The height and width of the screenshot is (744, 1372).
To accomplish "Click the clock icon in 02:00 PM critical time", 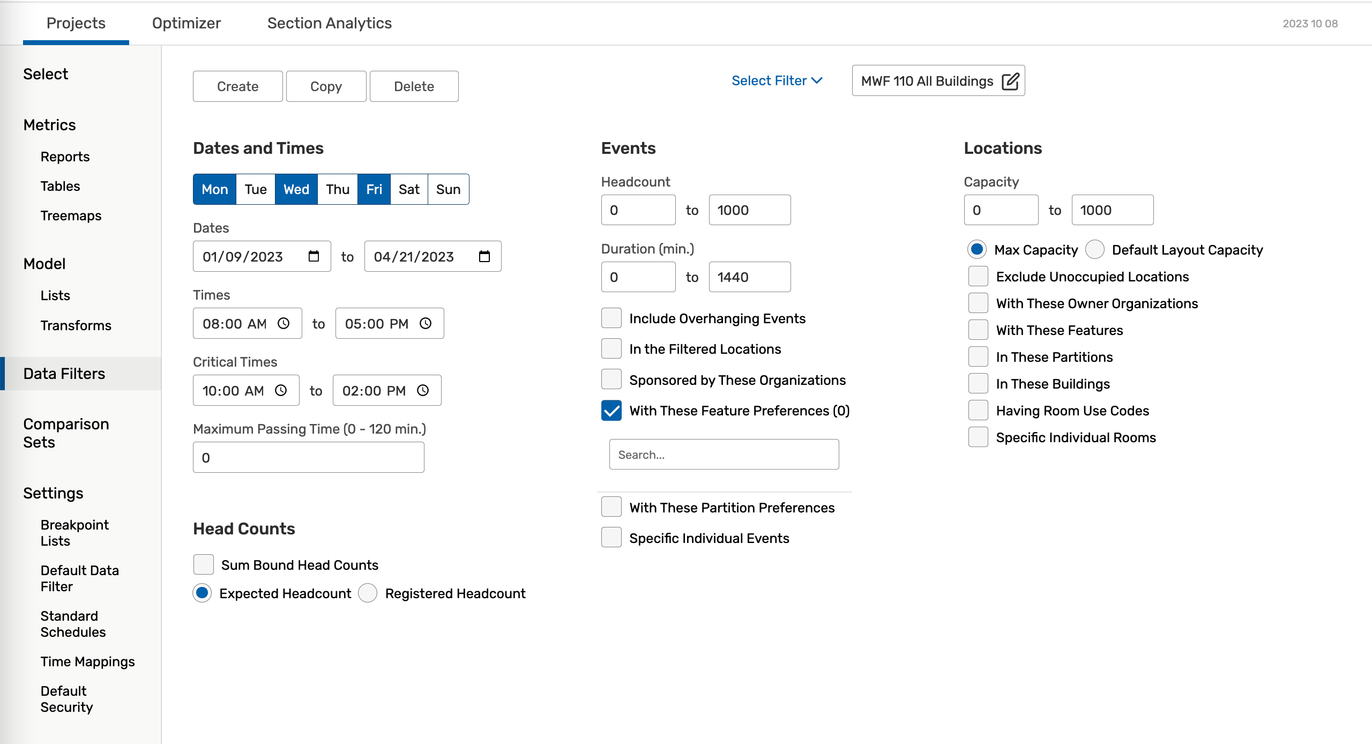I will coord(423,390).
